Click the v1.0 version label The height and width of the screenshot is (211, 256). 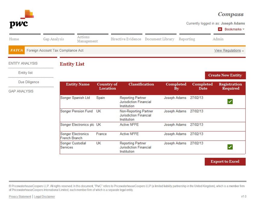[244, 197]
